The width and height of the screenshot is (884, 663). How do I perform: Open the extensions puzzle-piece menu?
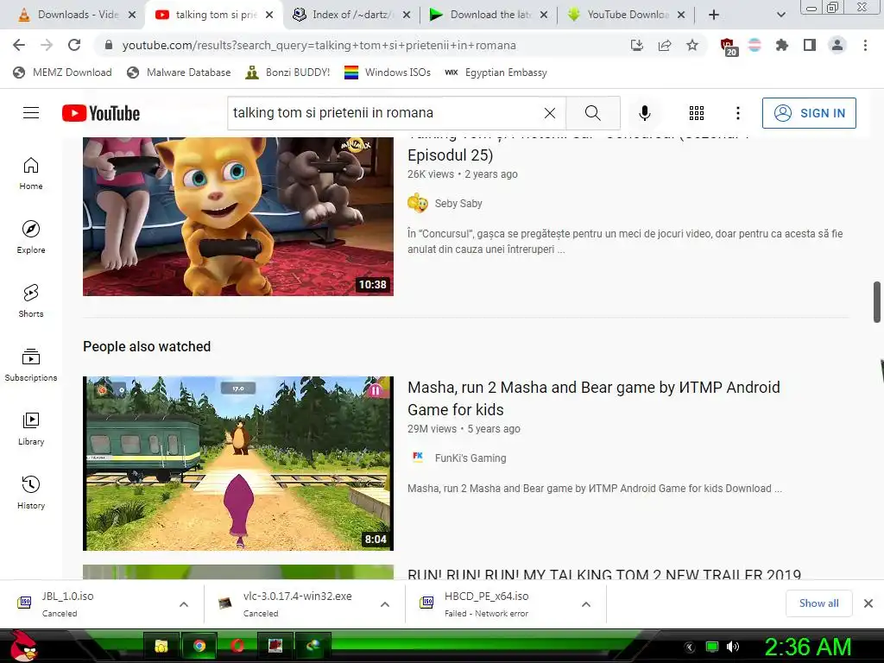click(x=781, y=45)
